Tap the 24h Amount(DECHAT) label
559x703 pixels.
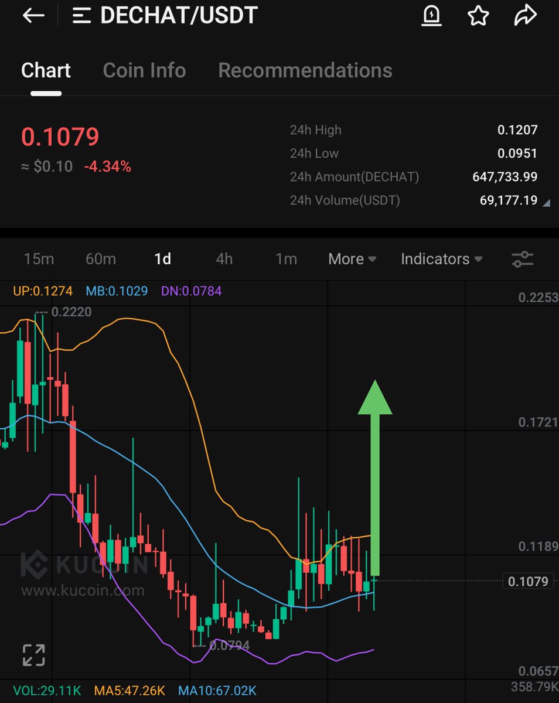coord(355,177)
